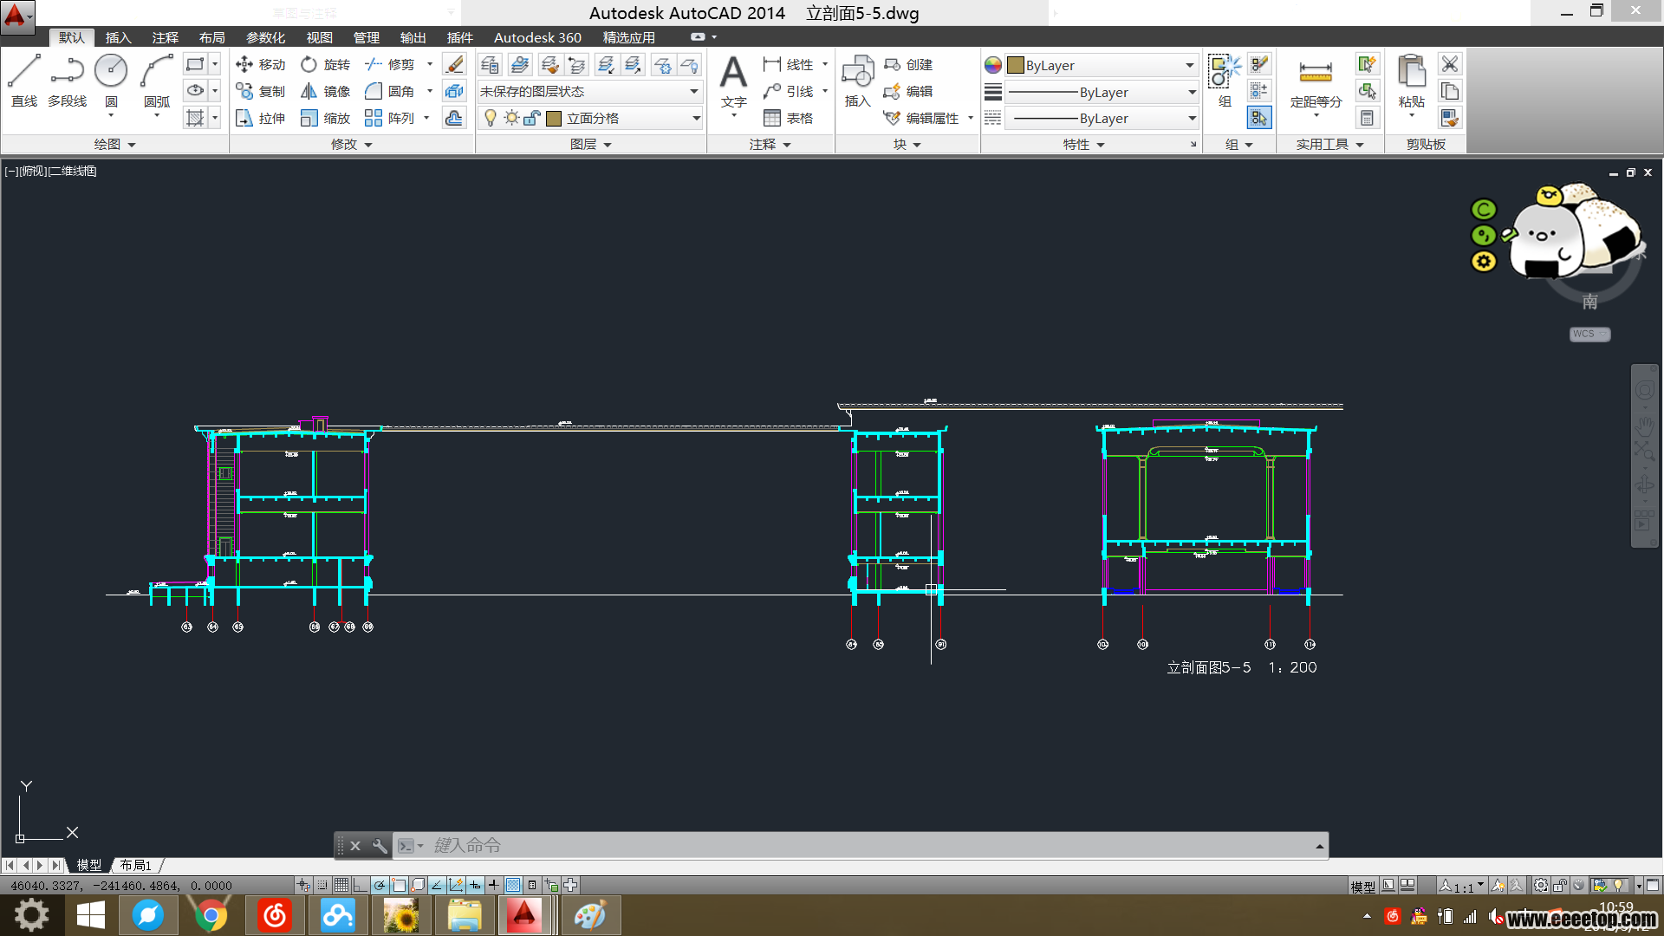The height and width of the screenshot is (936, 1664).
Task: Click the WCS coordinate system button
Action: point(1589,334)
